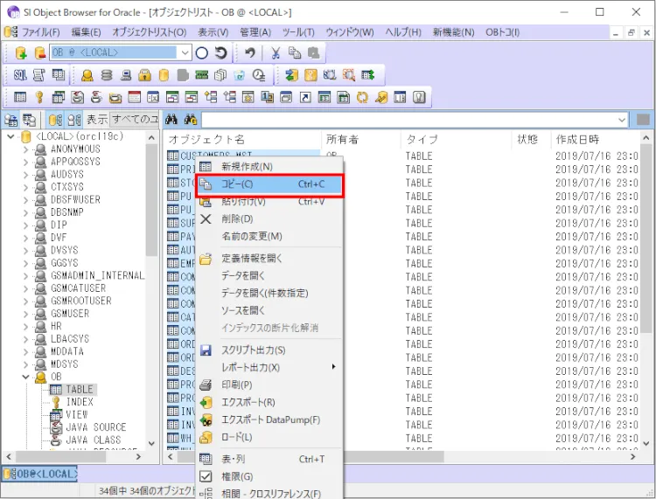
Task: Click the OB@<LOCAL> window tab at bottom
Action: [40, 474]
